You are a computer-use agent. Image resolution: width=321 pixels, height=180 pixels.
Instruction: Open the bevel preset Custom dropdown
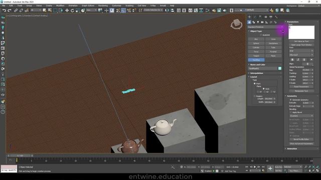301,115
